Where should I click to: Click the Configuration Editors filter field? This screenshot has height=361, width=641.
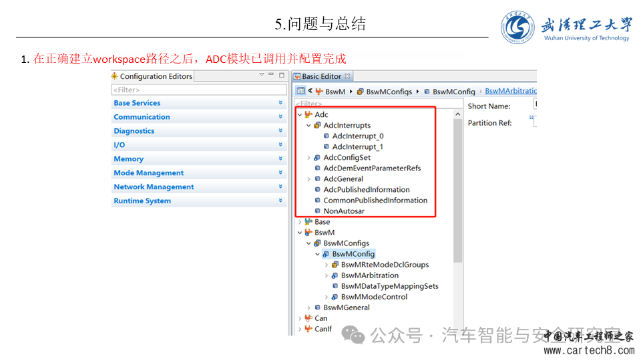click(x=199, y=90)
